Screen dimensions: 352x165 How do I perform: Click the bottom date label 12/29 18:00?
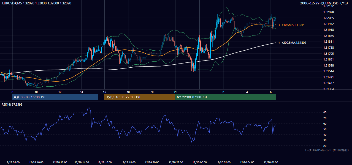pyautogui.click(x=128, y=163)
